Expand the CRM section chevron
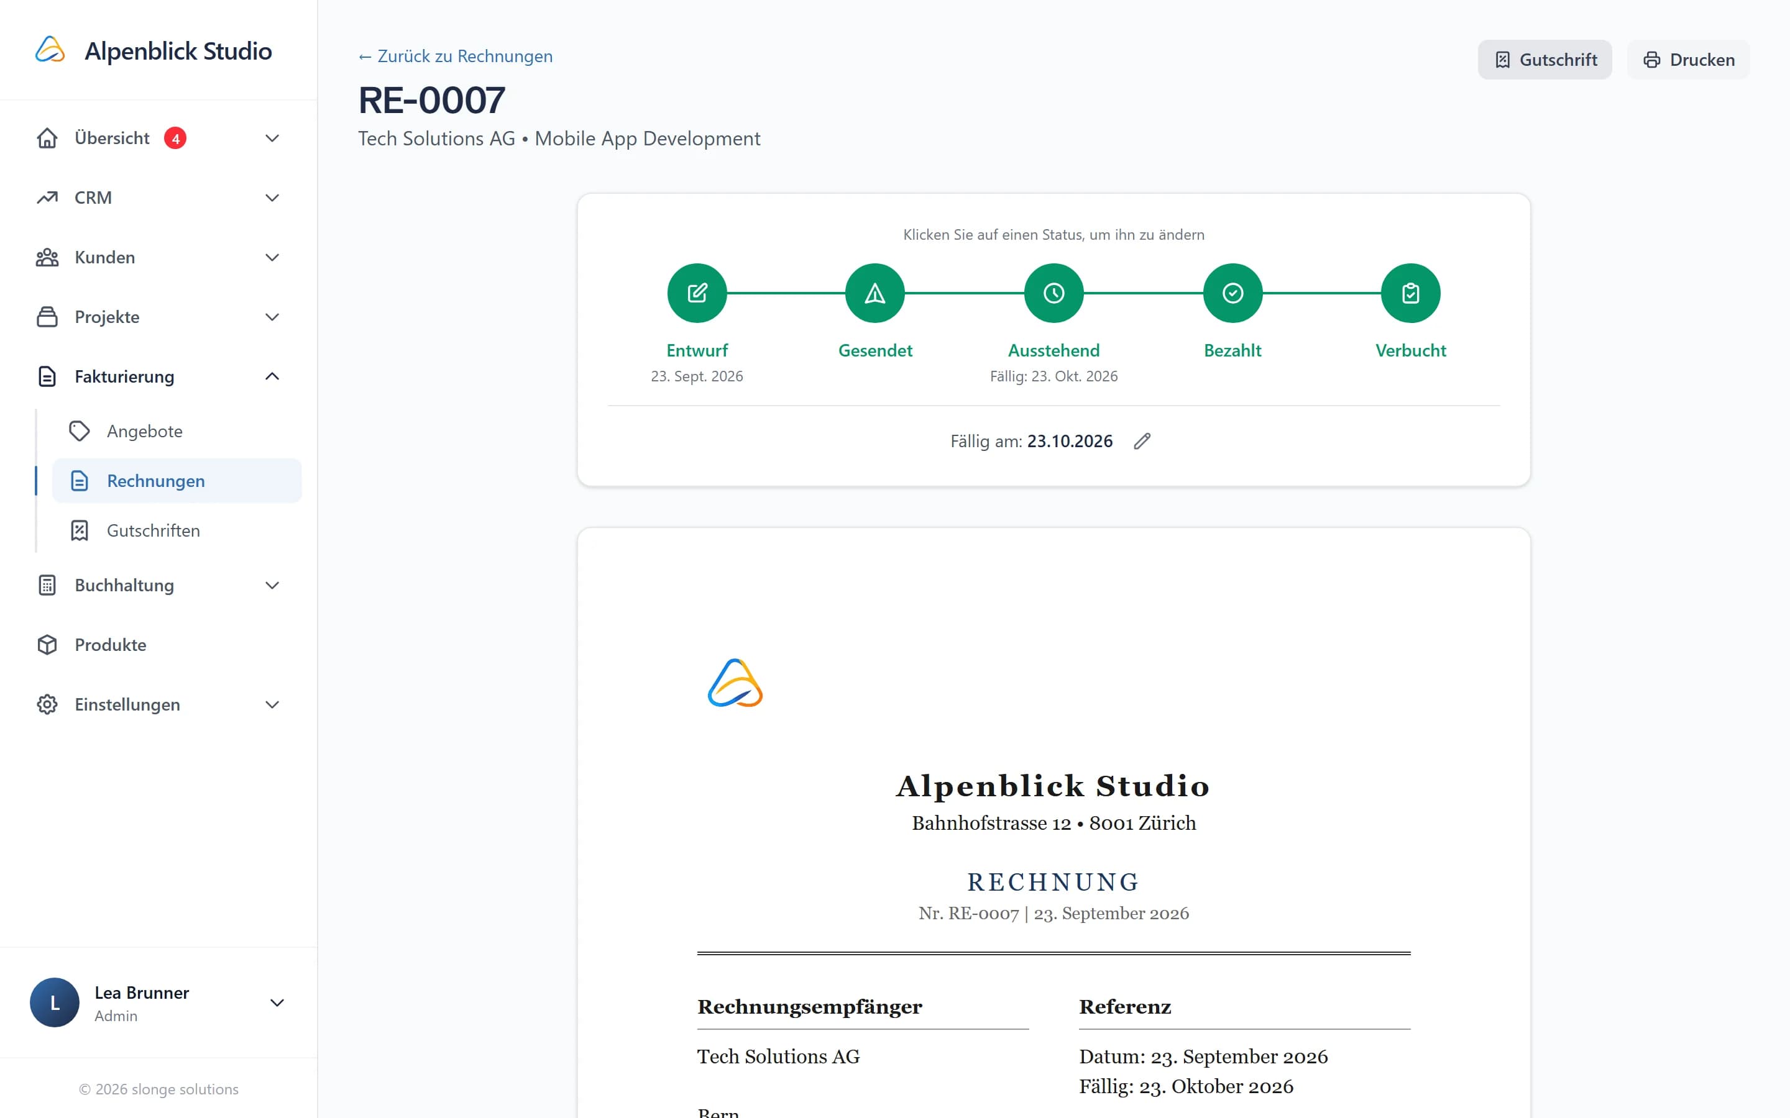 (272, 198)
